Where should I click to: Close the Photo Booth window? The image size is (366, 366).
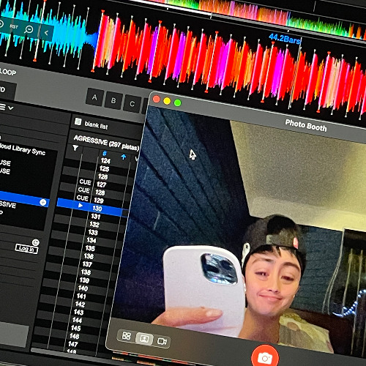point(157,99)
